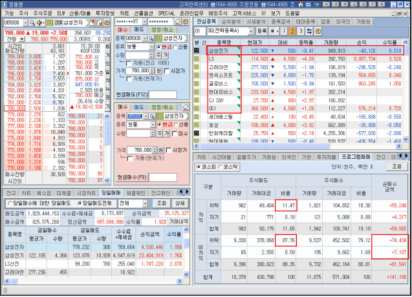Select watchlist page 2 button
The image size is (412, 297).
[292, 32]
